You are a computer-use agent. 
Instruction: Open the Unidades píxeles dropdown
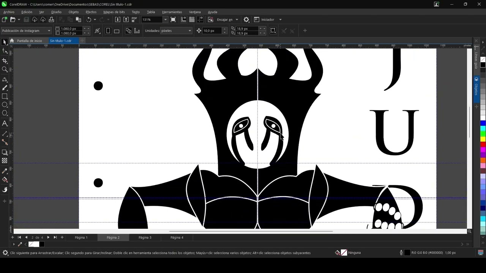[176, 31]
